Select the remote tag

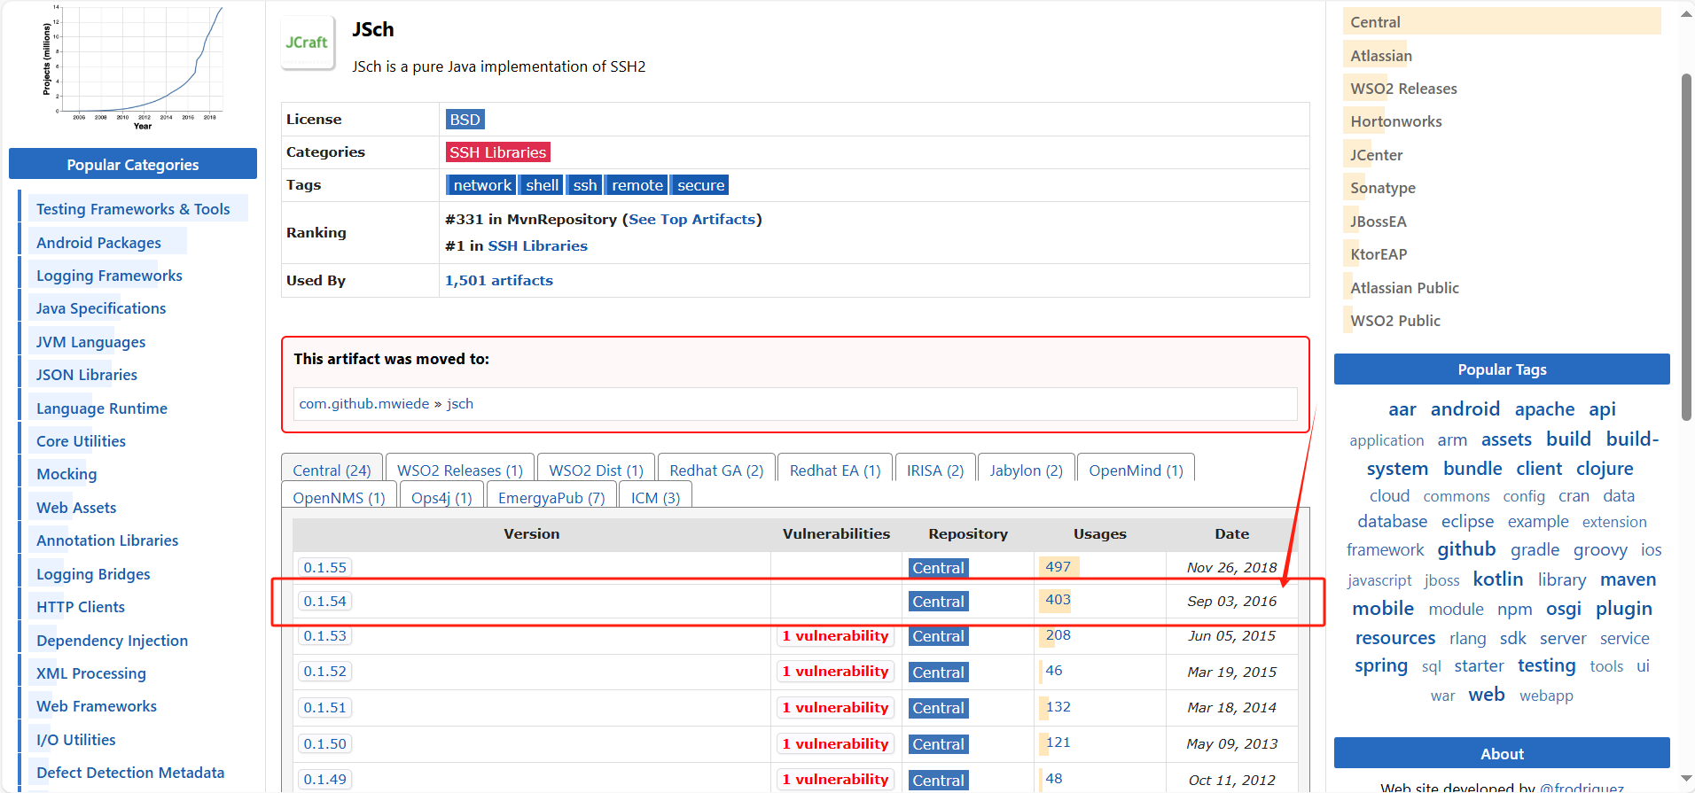(637, 185)
